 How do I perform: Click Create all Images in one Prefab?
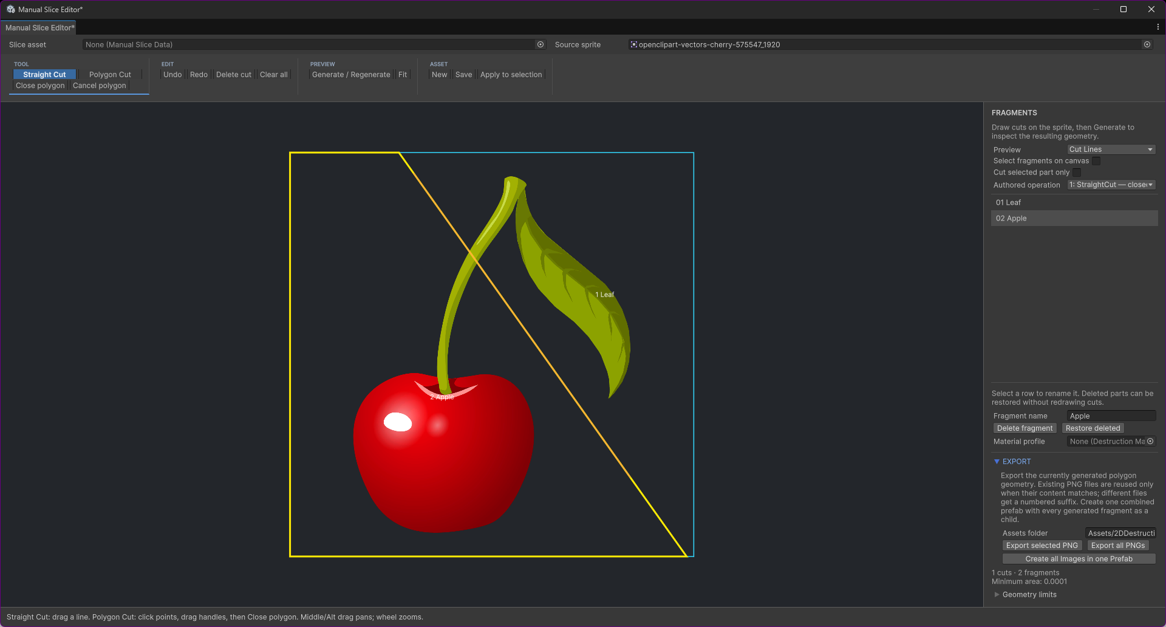pyautogui.click(x=1079, y=559)
